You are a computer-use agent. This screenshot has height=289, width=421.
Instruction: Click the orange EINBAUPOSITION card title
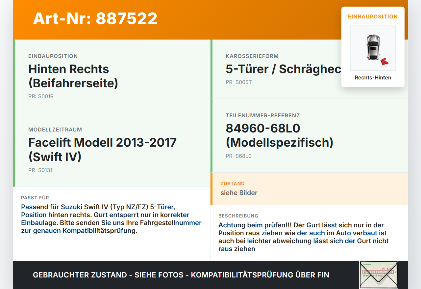[373, 16]
